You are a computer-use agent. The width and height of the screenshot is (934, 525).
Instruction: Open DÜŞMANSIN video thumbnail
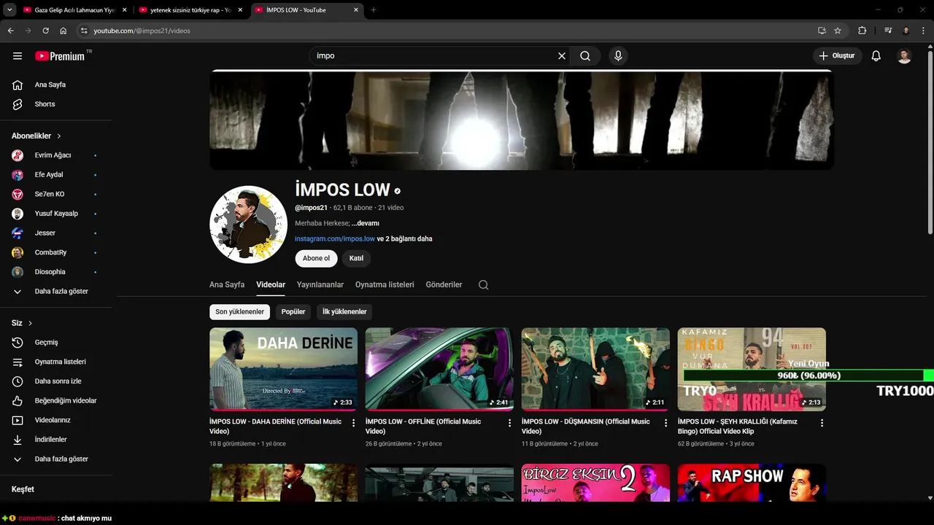coord(595,369)
